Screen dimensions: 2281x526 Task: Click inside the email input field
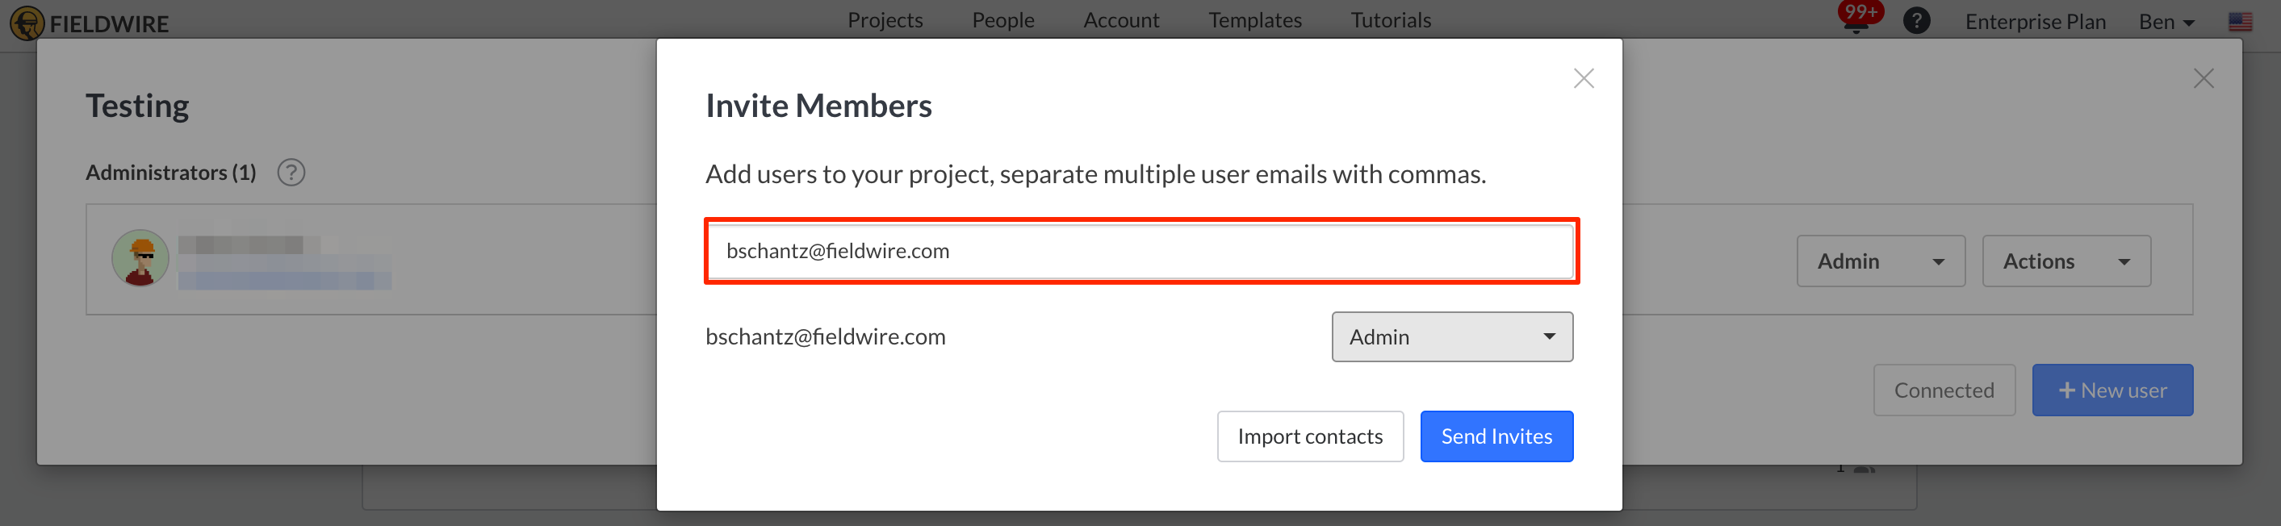1141,251
